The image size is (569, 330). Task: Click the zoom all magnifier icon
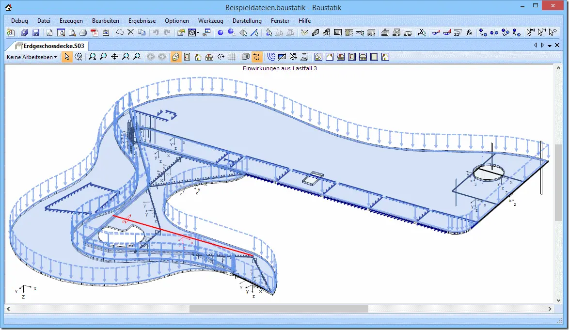92,57
